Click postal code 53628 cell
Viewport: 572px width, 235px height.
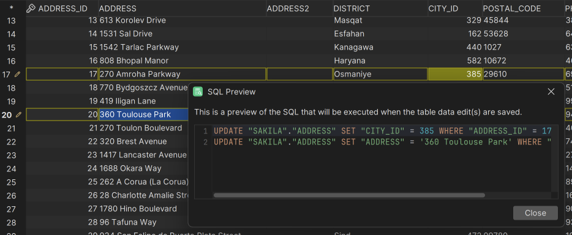point(523,34)
